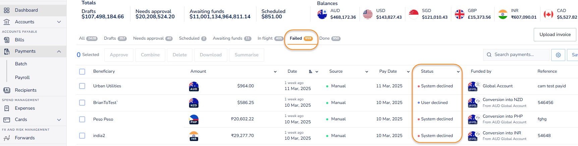Collapse the Payments menu chevron
Image resolution: width=578 pixels, height=146 pixels.
point(59,51)
